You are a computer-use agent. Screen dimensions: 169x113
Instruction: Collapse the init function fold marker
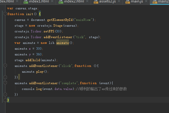click(5, 14)
